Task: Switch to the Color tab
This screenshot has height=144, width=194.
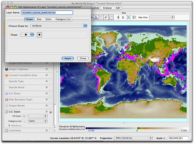Action: click(x=48, y=19)
